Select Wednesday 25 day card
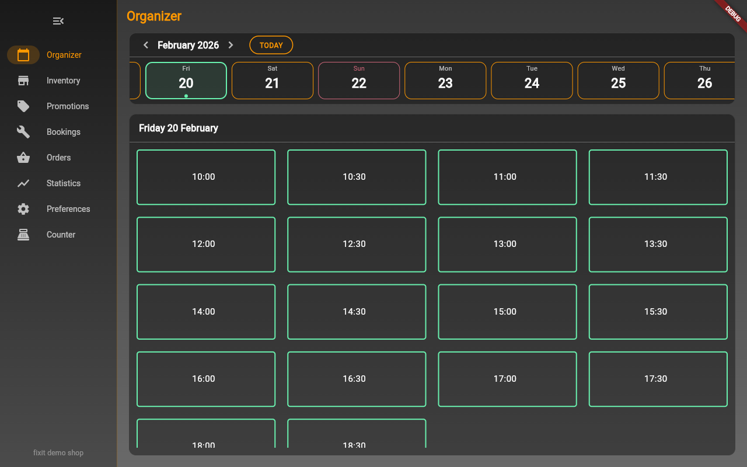This screenshot has height=467, width=747. [x=619, y=81]
